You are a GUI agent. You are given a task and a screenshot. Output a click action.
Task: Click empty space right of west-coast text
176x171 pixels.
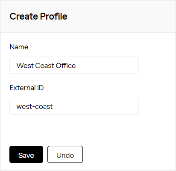click(95, 106)
